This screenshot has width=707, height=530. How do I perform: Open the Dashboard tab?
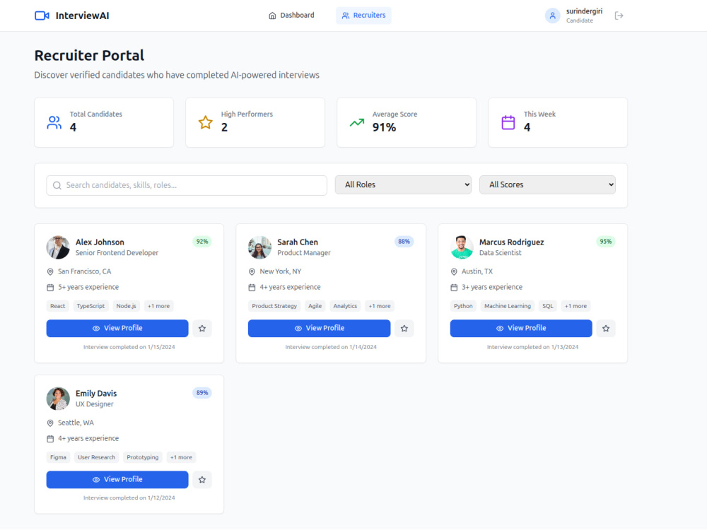click(291, 16)
